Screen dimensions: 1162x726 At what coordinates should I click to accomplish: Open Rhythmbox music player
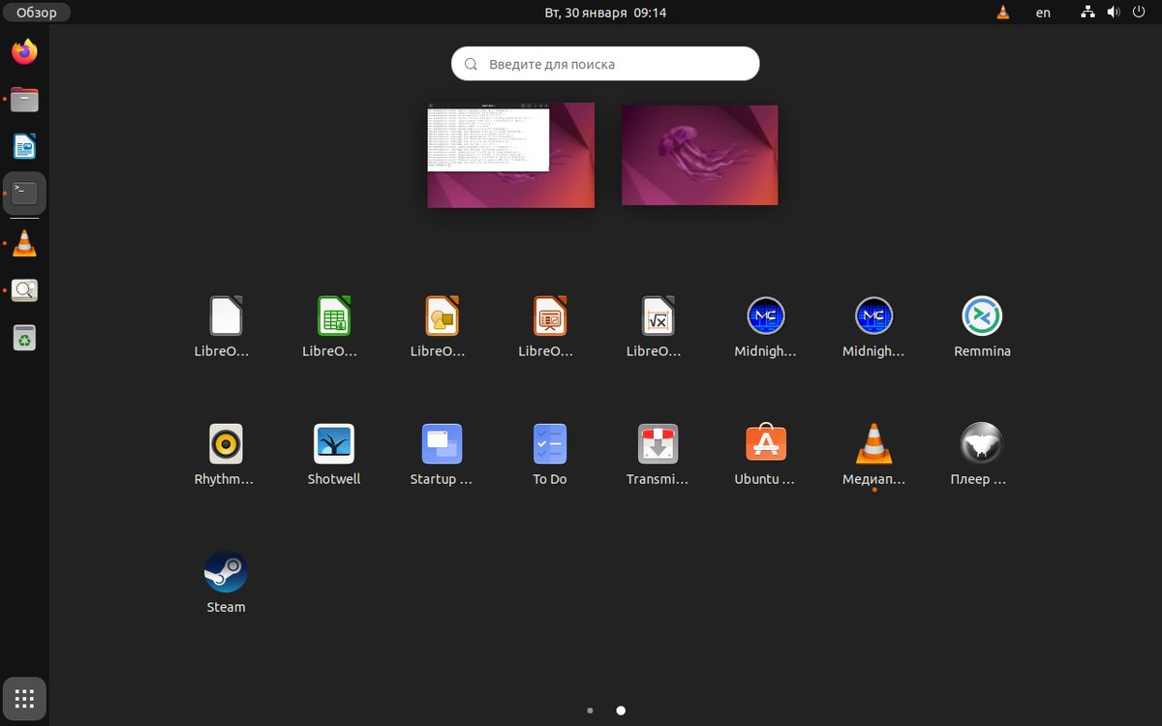(x=226, y=442)
